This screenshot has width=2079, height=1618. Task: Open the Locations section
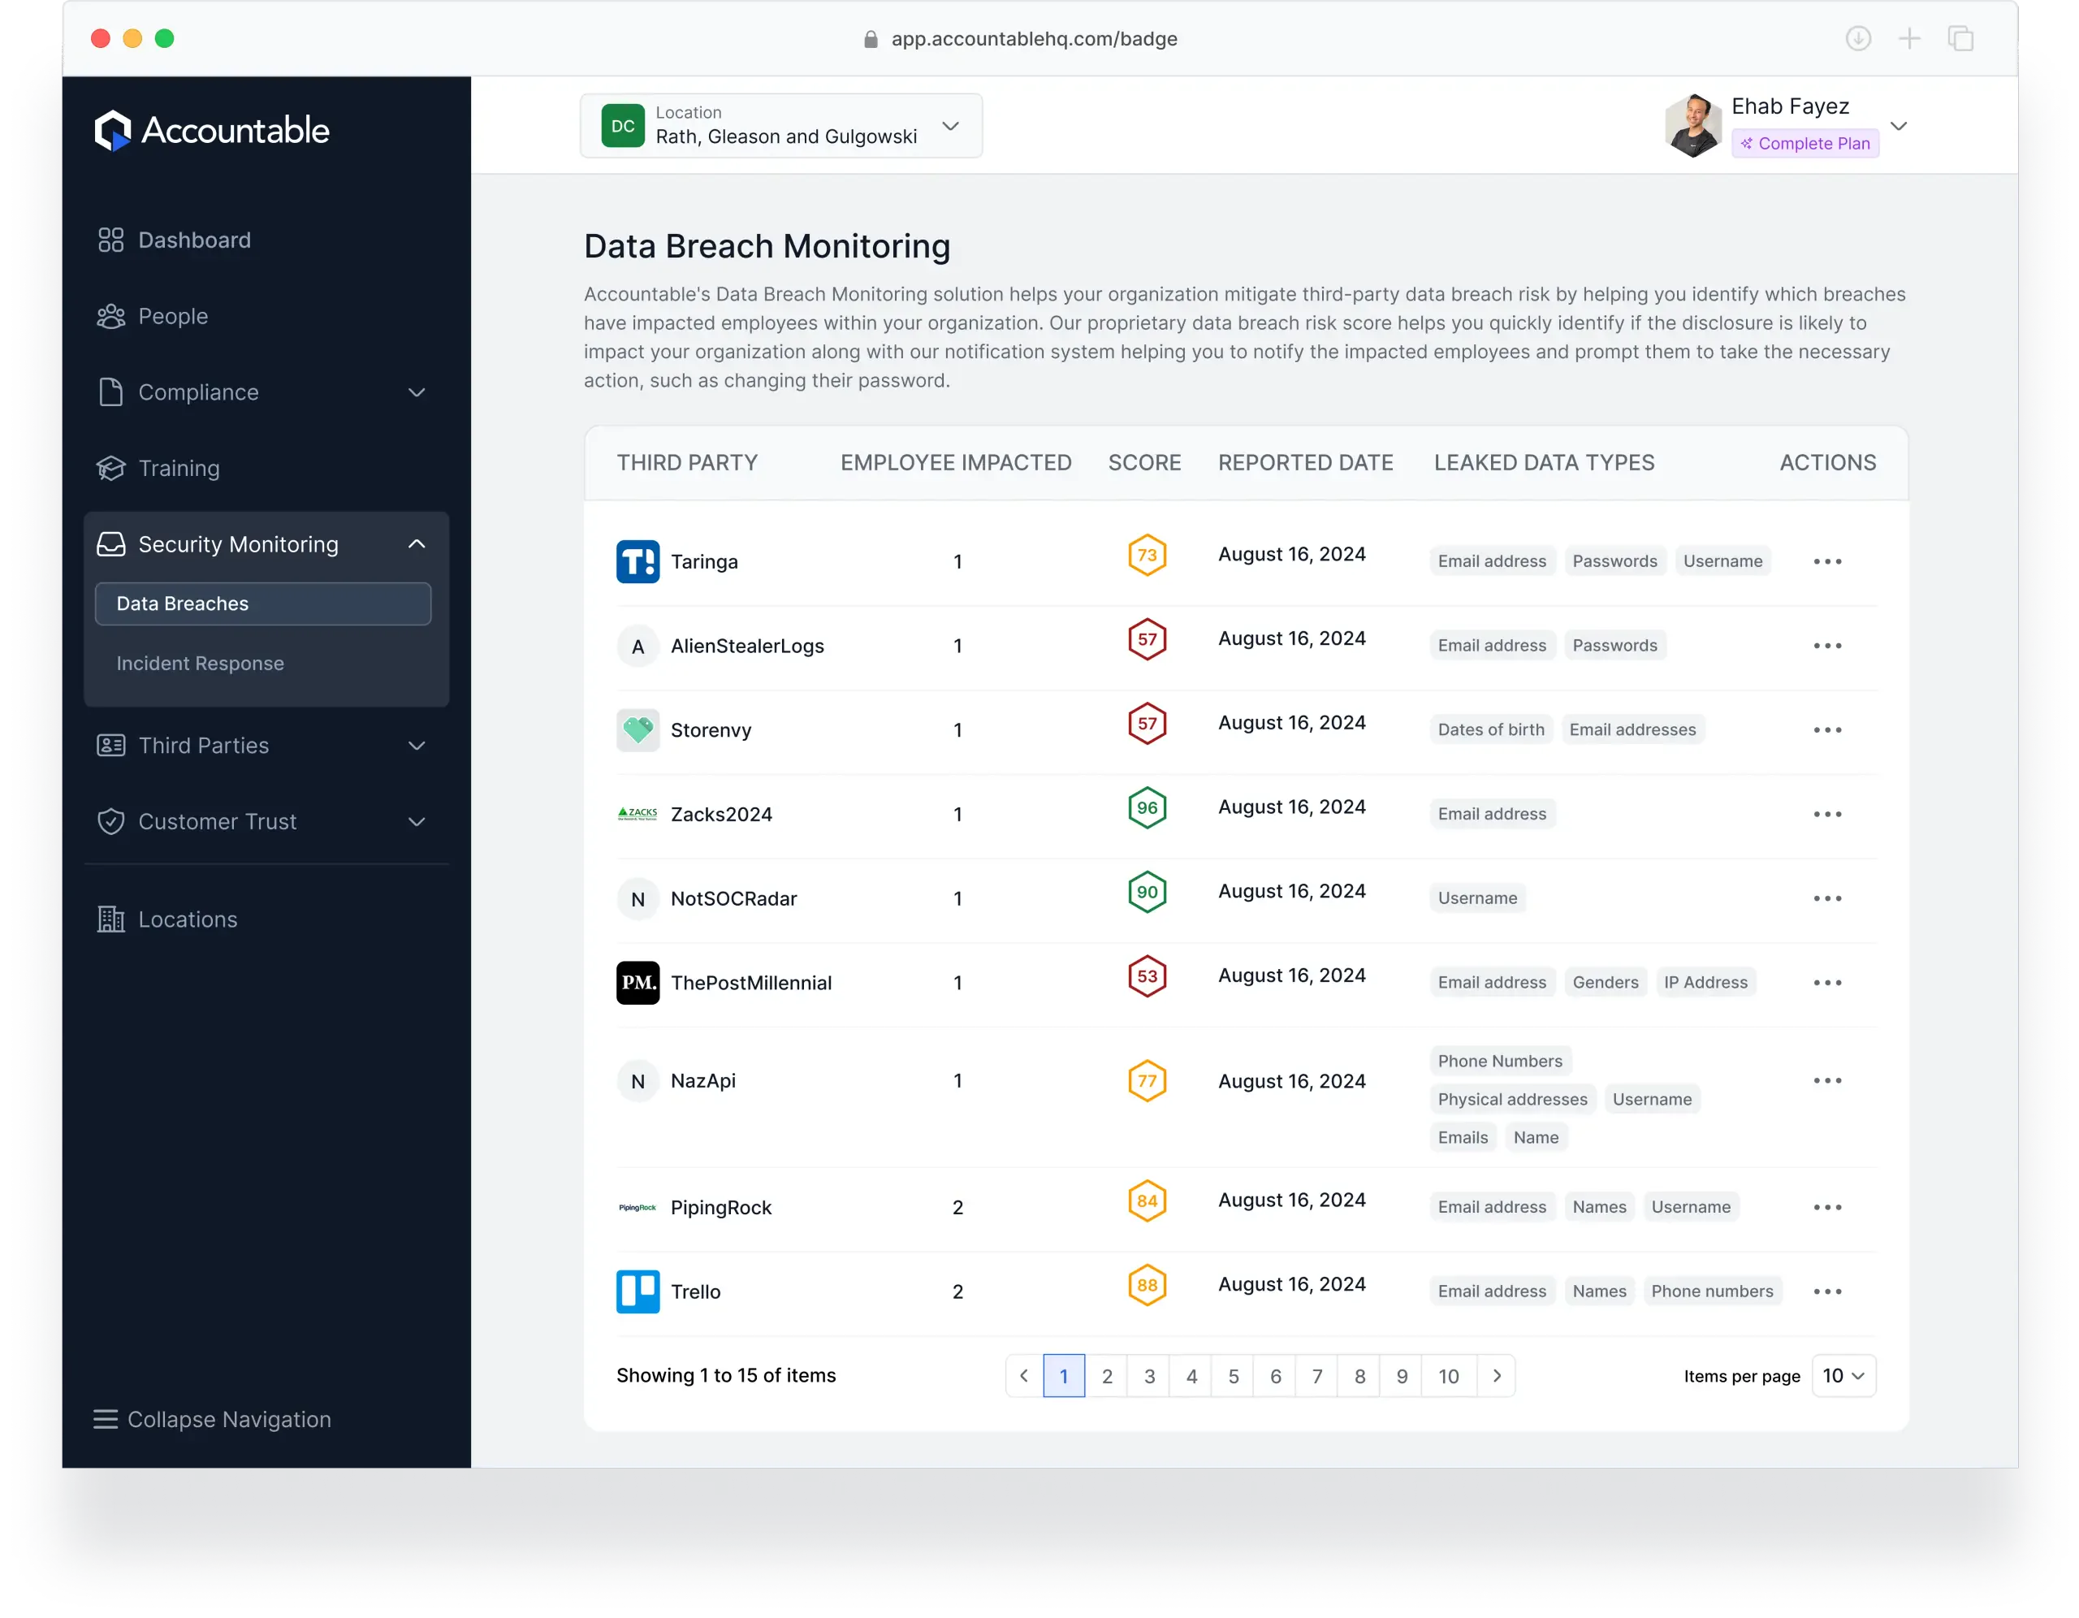[188, 918]
